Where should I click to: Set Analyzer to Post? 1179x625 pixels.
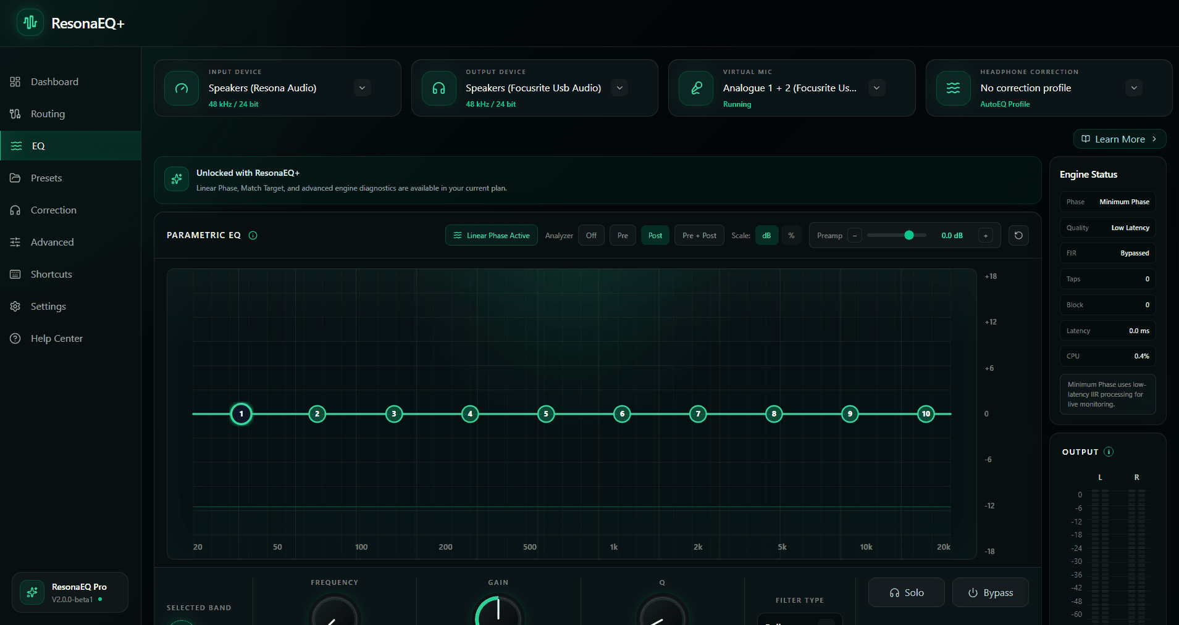click(x=655, y=235)
